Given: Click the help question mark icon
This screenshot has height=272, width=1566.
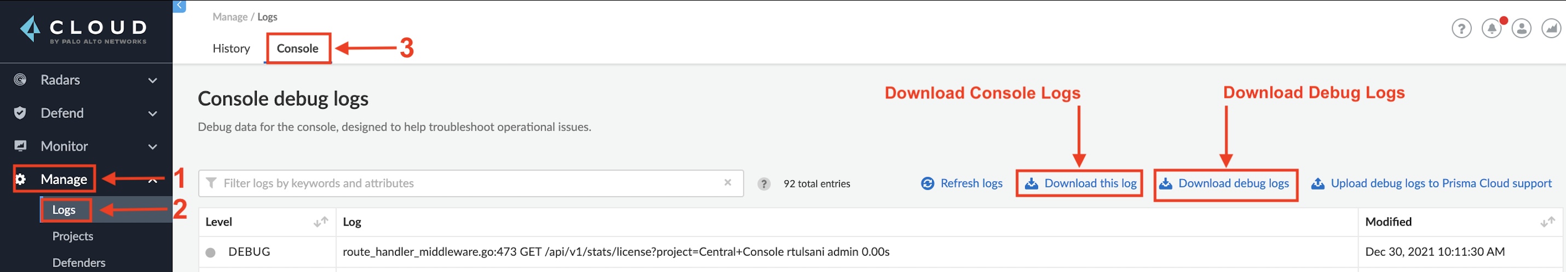Looking at the screenshot, I should 1461,28.
